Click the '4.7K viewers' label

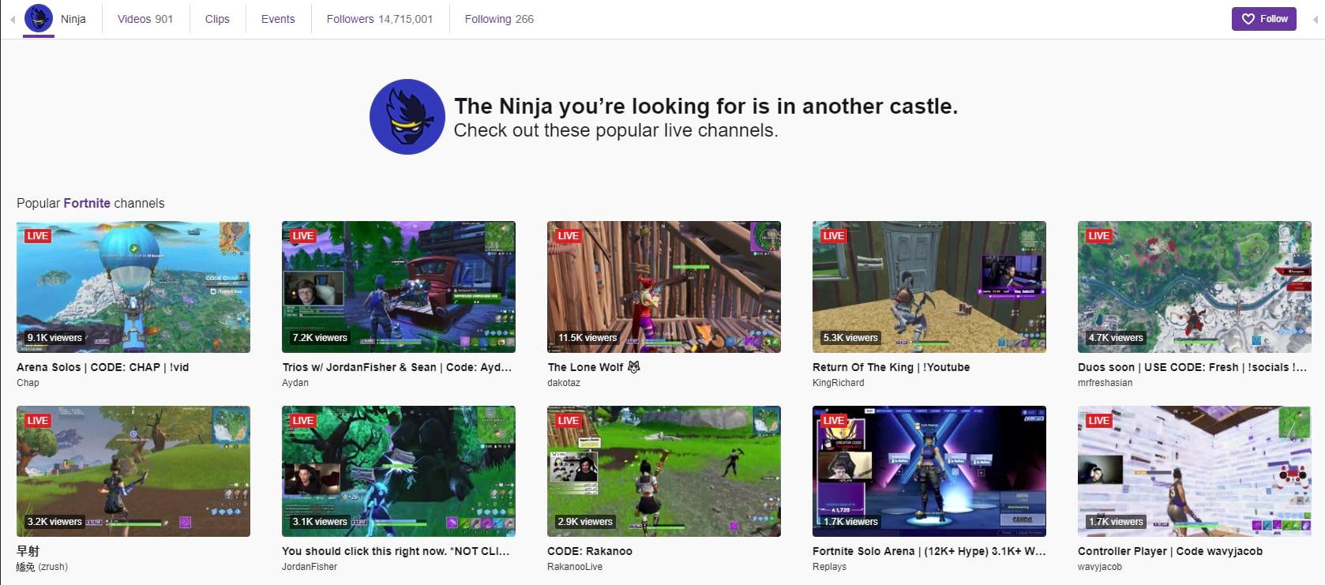coord(1116,338)
